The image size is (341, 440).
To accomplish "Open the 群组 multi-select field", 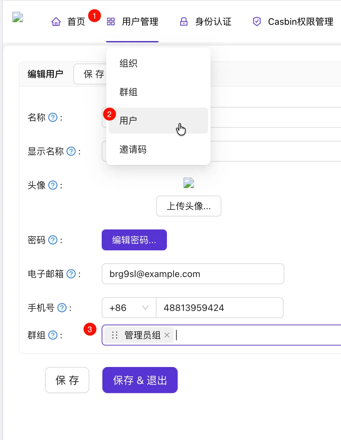I will click(x=254, y=335).
